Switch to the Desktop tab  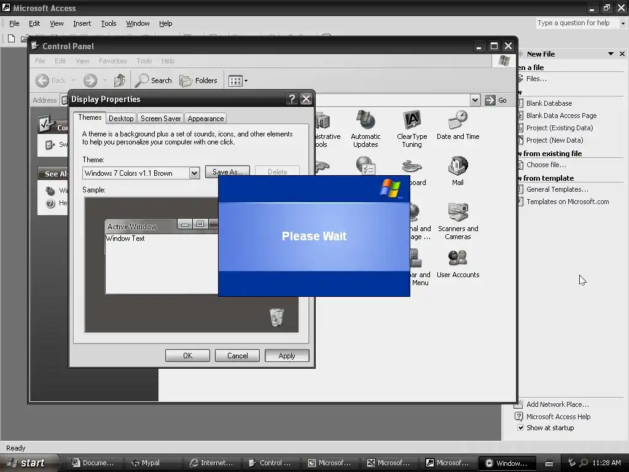pyautogui.click(x=121, y=119)
